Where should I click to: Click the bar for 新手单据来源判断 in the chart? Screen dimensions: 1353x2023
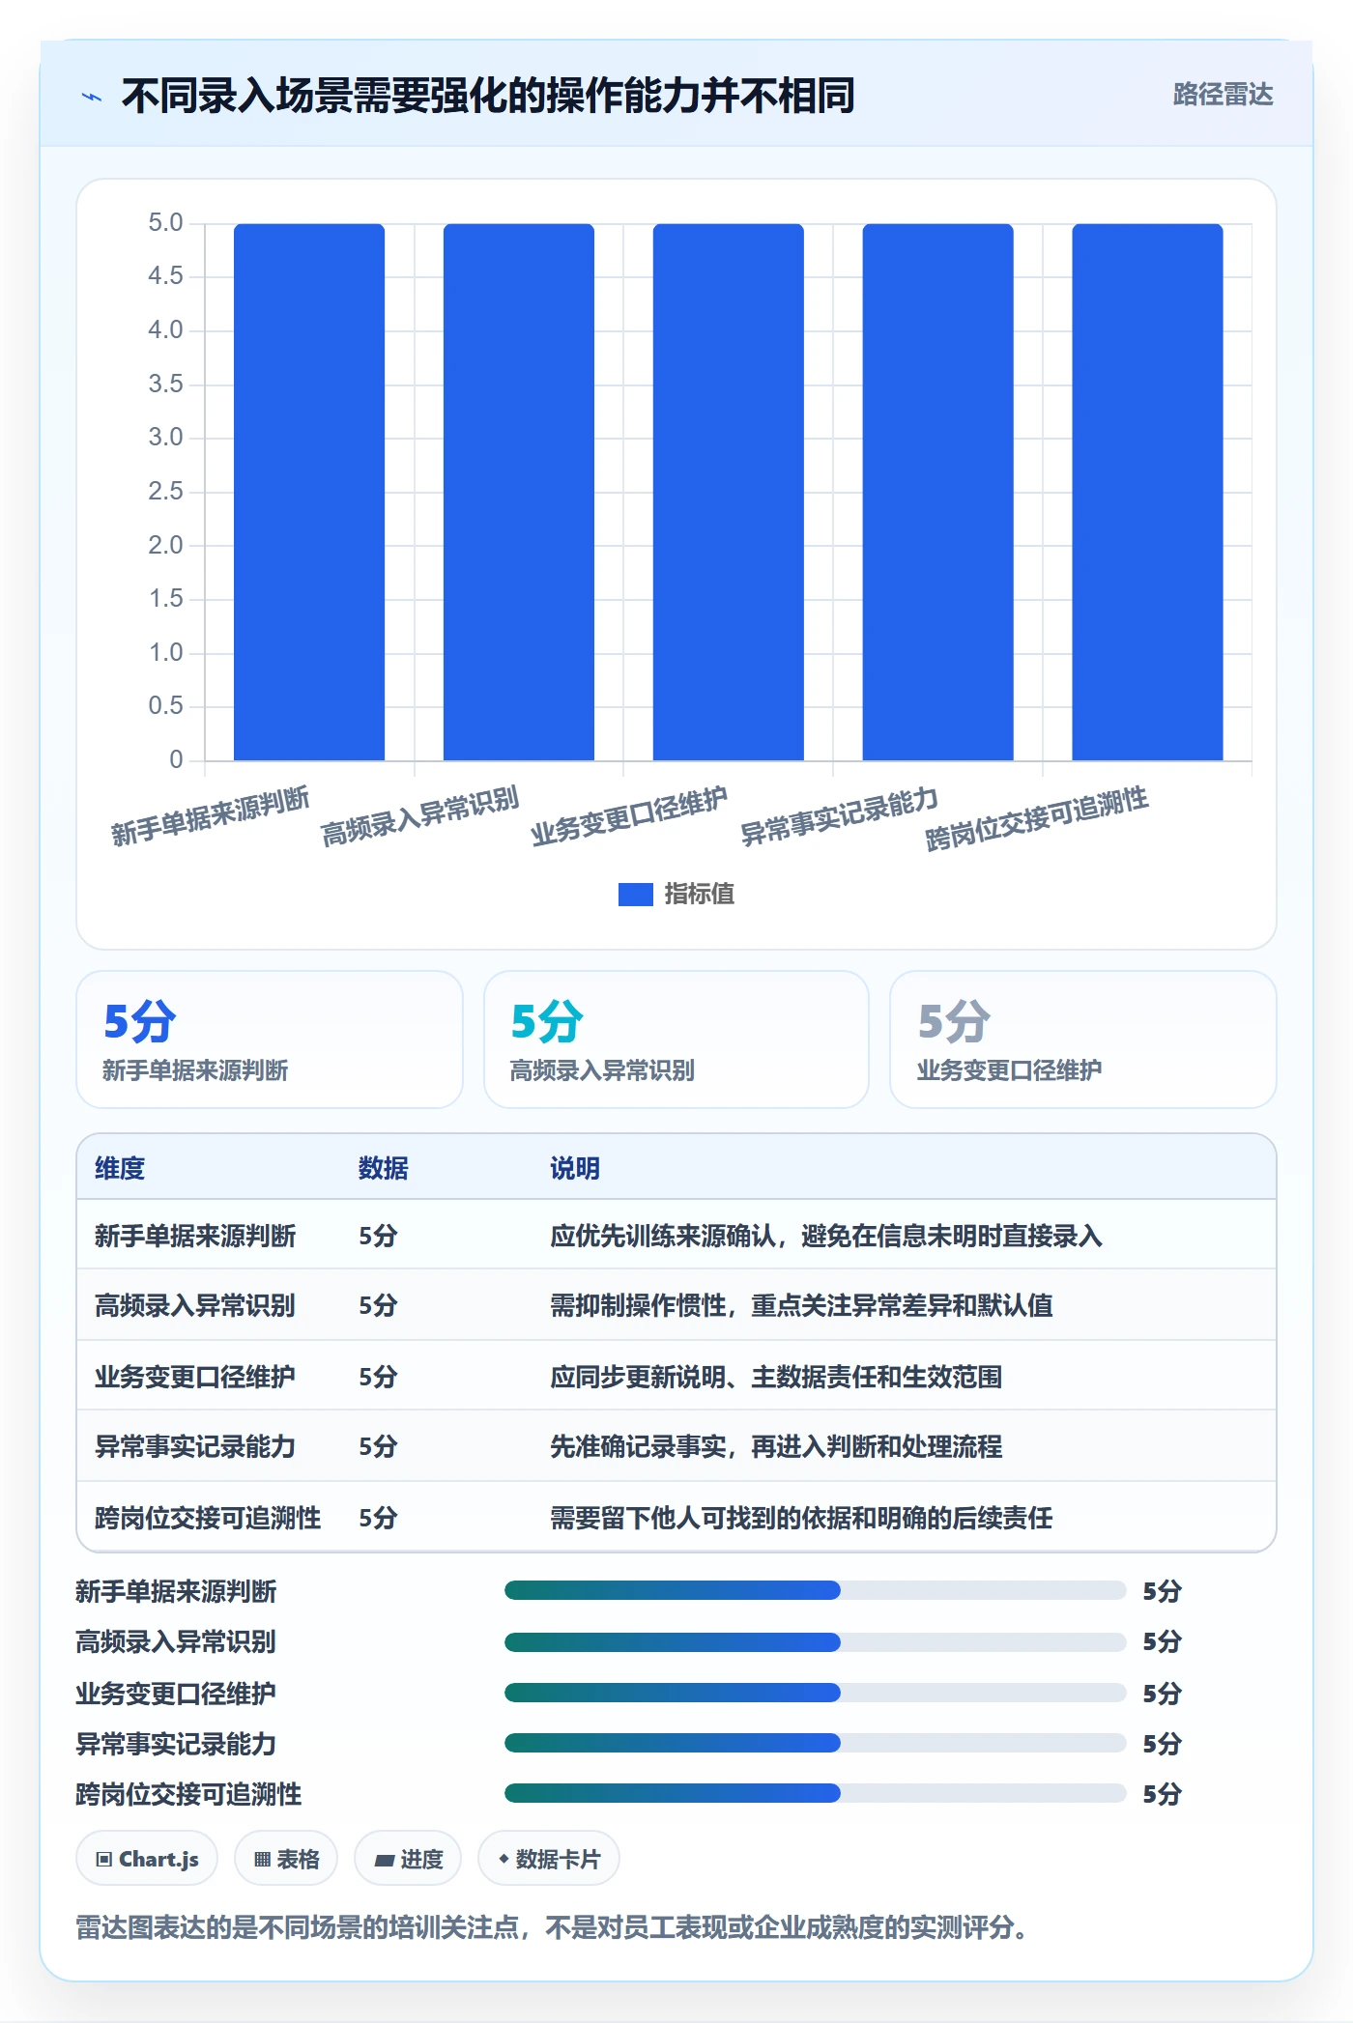point(309,492)
